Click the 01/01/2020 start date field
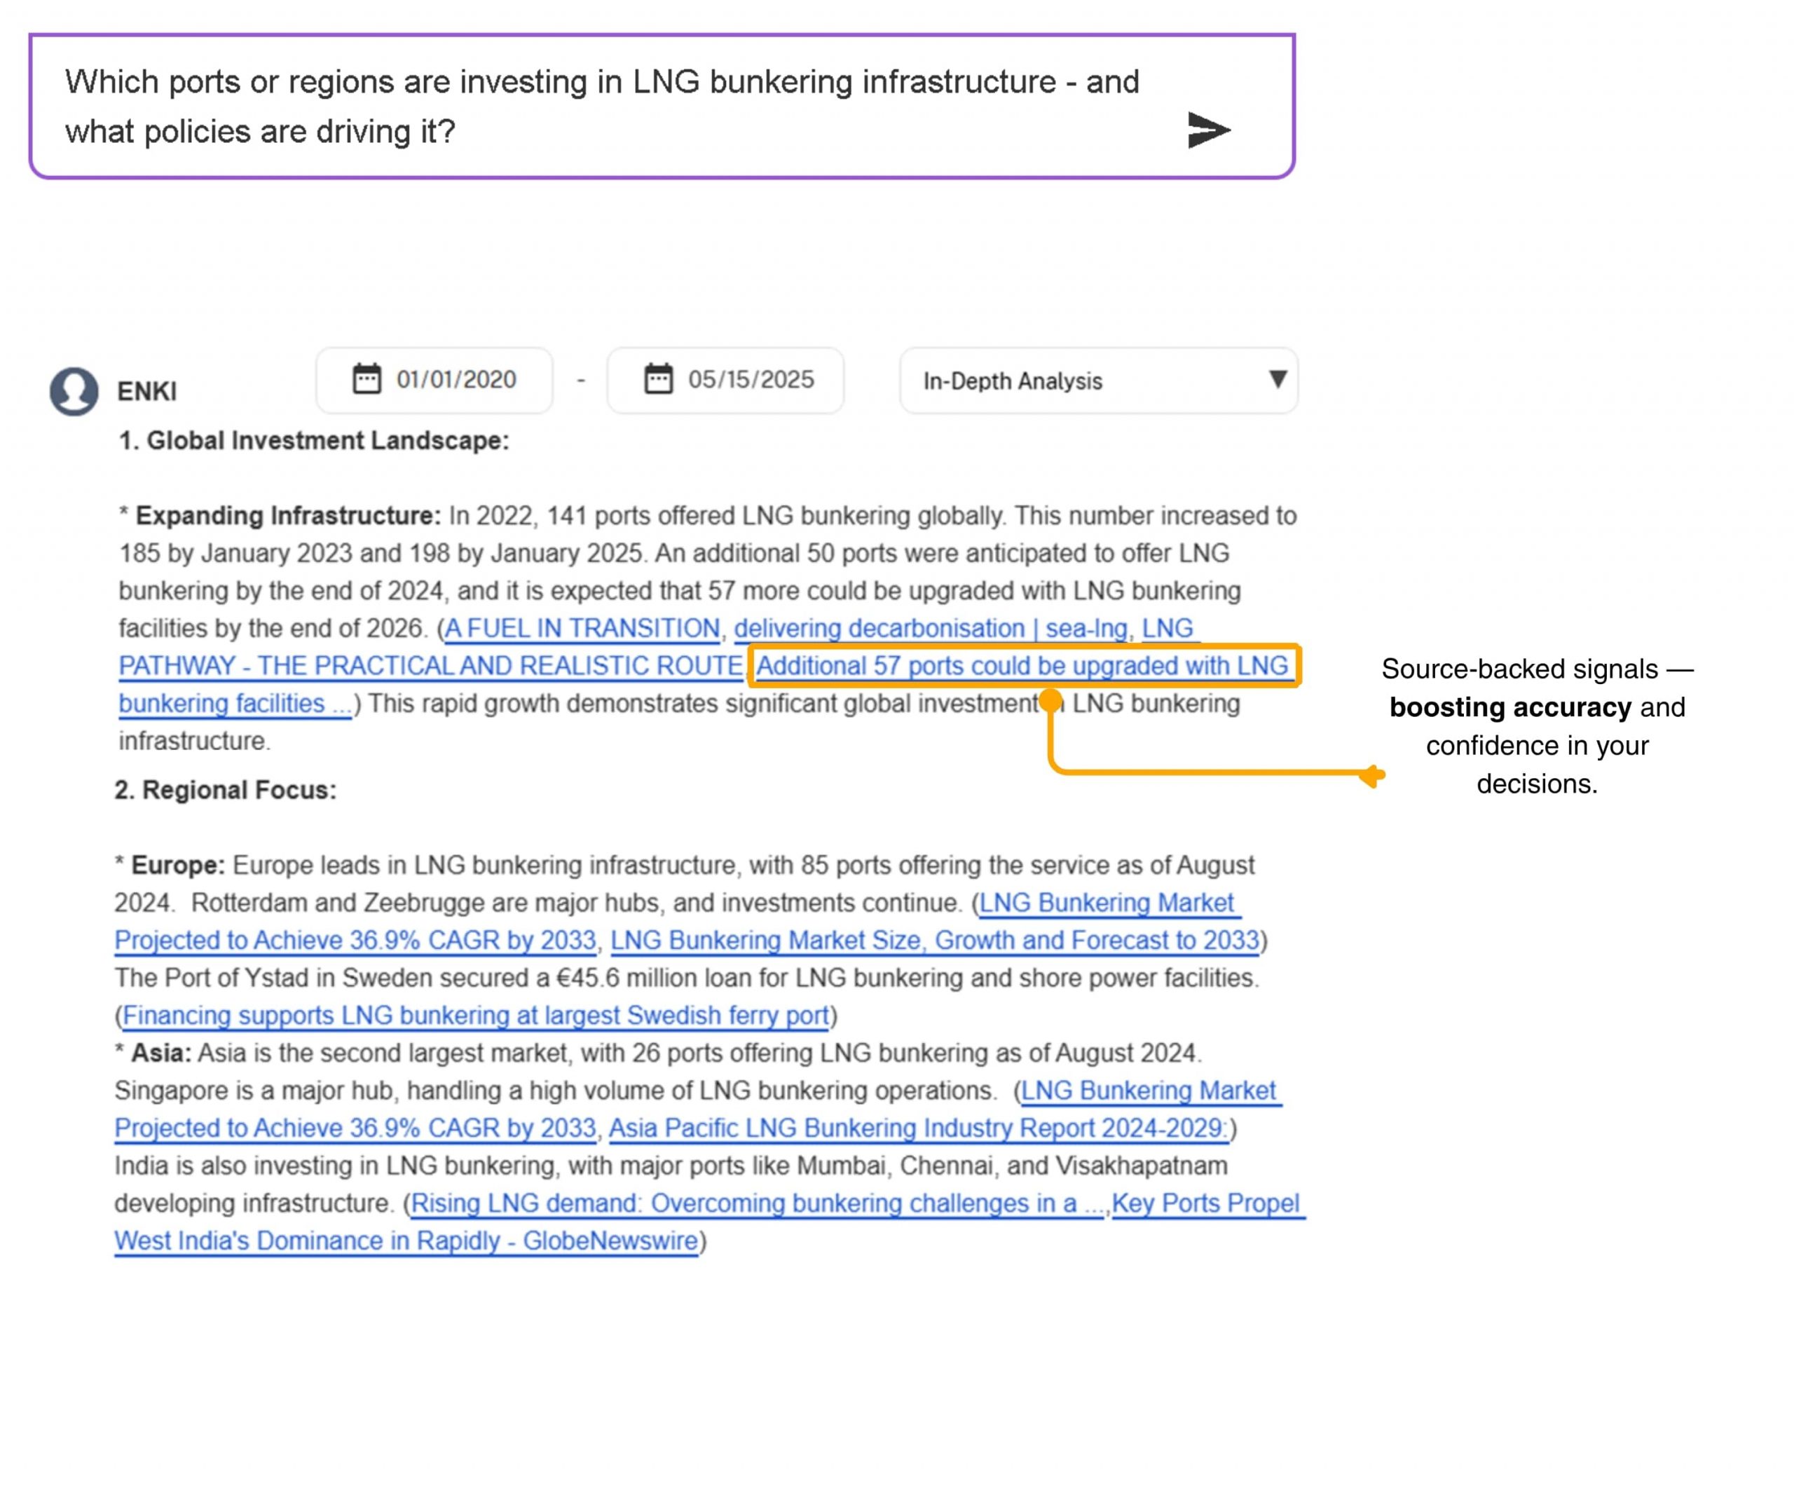 pyautogui.click(x=456, y=380)
